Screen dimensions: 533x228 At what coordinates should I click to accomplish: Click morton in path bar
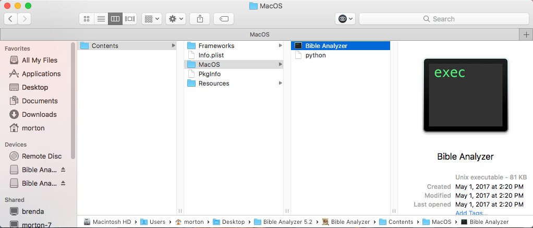190,222
